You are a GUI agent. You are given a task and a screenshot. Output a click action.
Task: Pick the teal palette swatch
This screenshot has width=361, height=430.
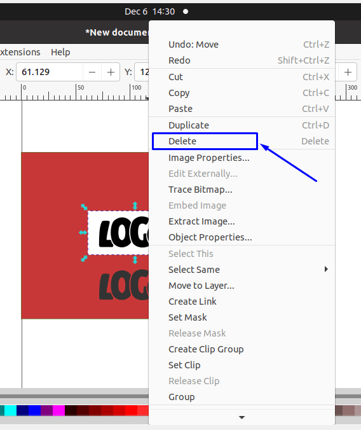point(2,410)
